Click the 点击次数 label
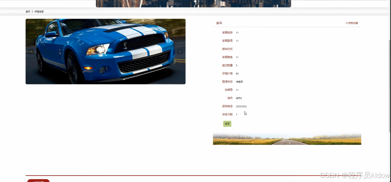The width and height of the screenshot is (391, 182). (227, 115)
